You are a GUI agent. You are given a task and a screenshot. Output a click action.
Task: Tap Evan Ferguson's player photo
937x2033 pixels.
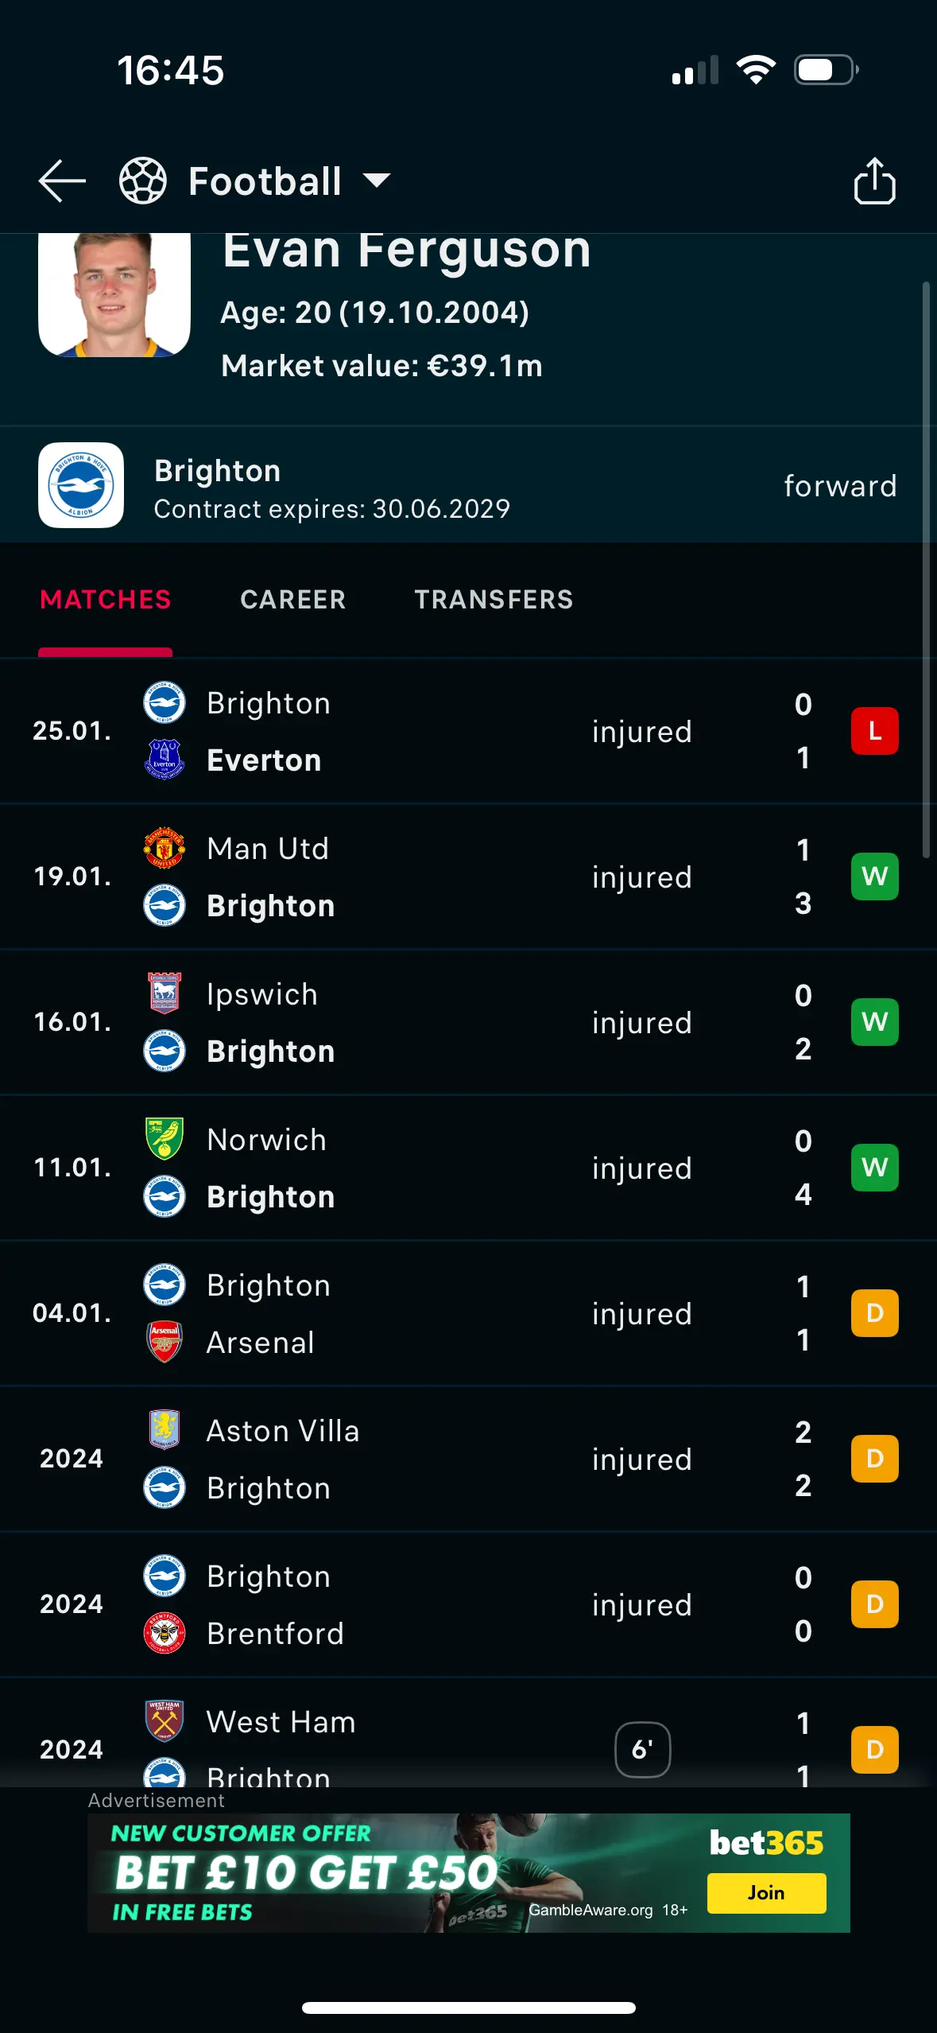tap(114, 294)
